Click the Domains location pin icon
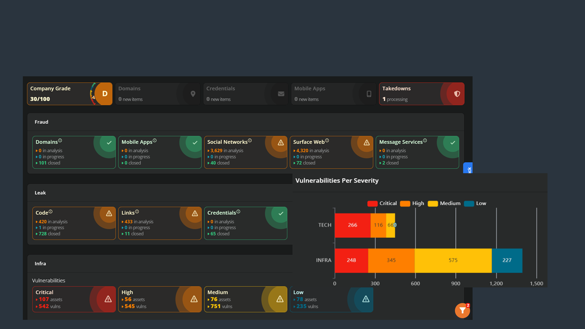The height and width of the screenshot is (329, 585). coord(193,94)
